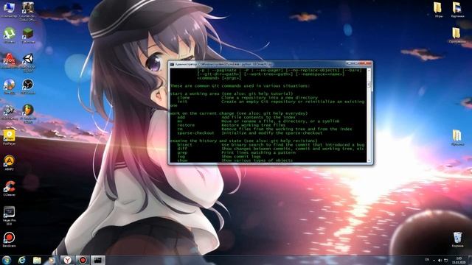Launch the Vegas Pro shortcut

(10, 216)
